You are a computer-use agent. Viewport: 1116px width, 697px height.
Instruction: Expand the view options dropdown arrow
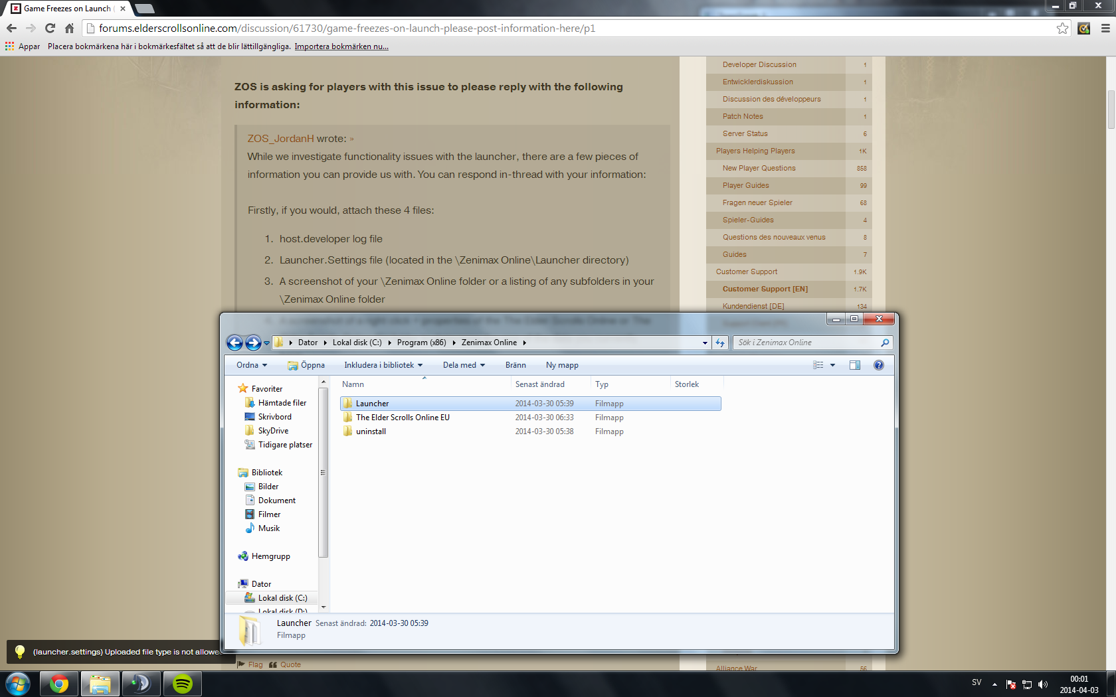tap(832, 365)
